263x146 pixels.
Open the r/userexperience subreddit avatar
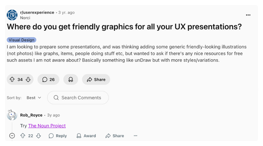tap(12, 15)
